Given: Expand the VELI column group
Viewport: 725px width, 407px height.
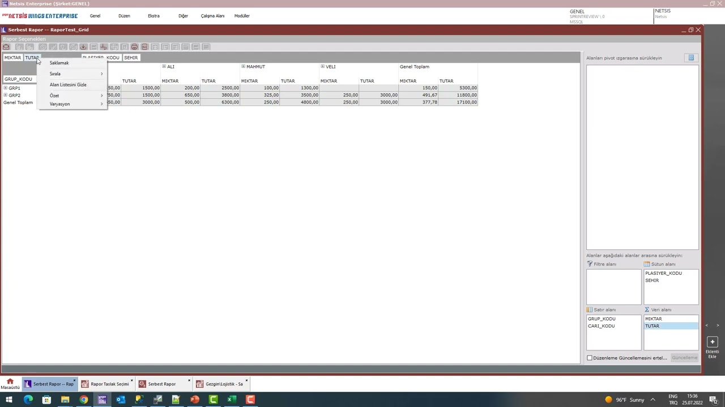Looking at the screenshot, I should 323,66.
